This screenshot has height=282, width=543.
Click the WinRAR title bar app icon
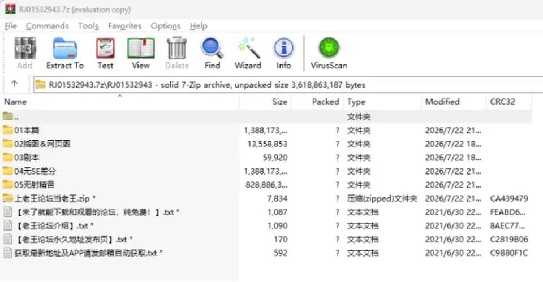[10, 8]
